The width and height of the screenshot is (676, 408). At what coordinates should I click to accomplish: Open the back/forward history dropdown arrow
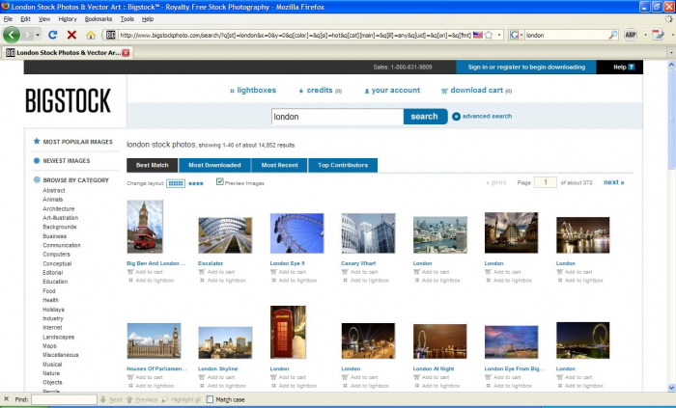[38, 35]
